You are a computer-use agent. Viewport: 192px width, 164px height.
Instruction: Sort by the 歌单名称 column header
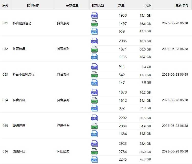coord(33,5)
